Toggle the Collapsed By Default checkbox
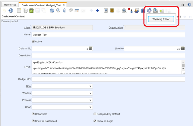Image resolution: width=193 pixels, height=126 pixels. coord(95,114)
